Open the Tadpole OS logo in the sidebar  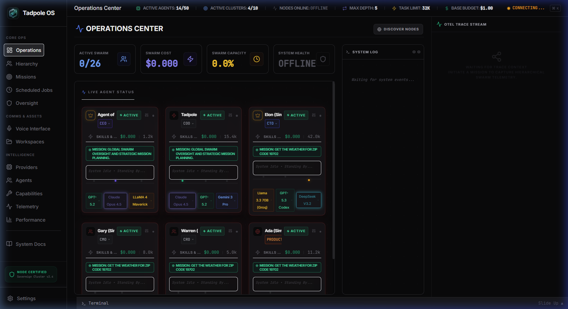tap(13, 13)
